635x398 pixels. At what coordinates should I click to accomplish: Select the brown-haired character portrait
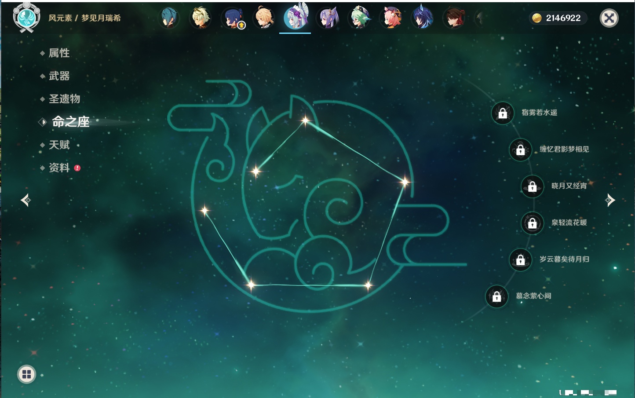point(455,18)
